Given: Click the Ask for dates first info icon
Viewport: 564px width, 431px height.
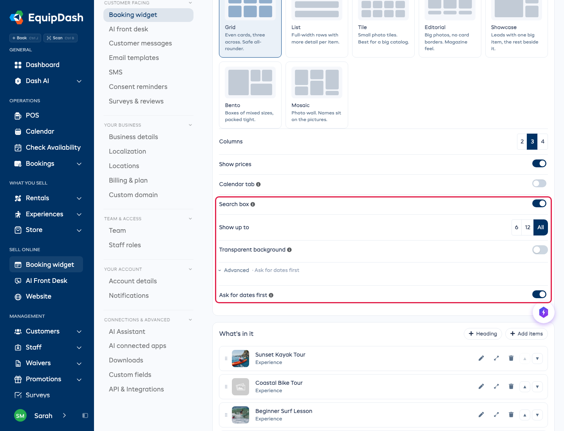Looking at the screenshot, I should (271, 295).
